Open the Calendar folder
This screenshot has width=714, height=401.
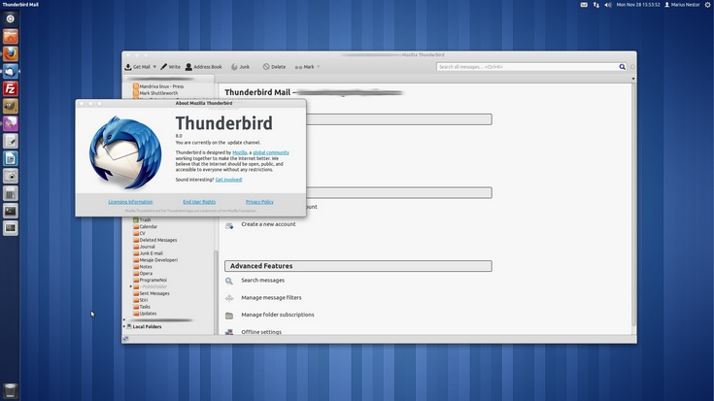click(x=145, y=226)
